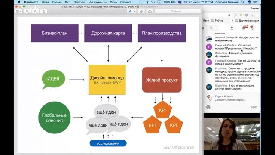
Task: Open the emoji picker smiley in chat
Action: coord(208,107)
